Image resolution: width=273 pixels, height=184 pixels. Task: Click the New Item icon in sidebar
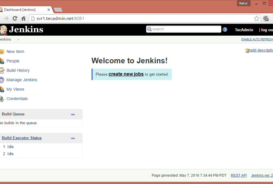(x=2, y=52)
